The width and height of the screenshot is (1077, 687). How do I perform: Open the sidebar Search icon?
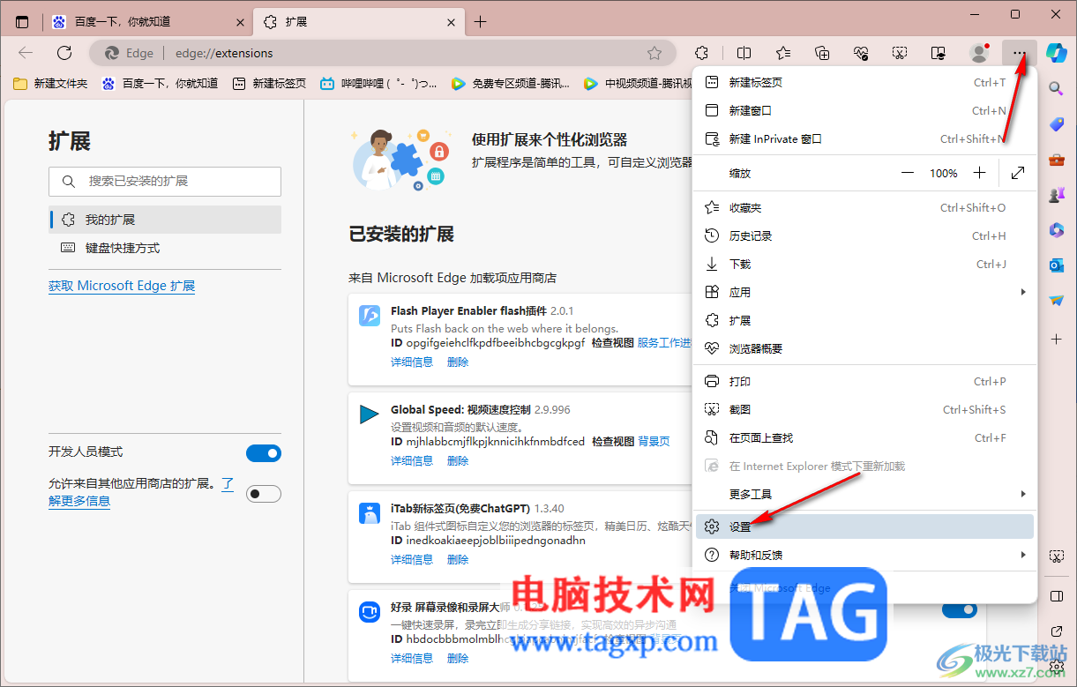1056,88
